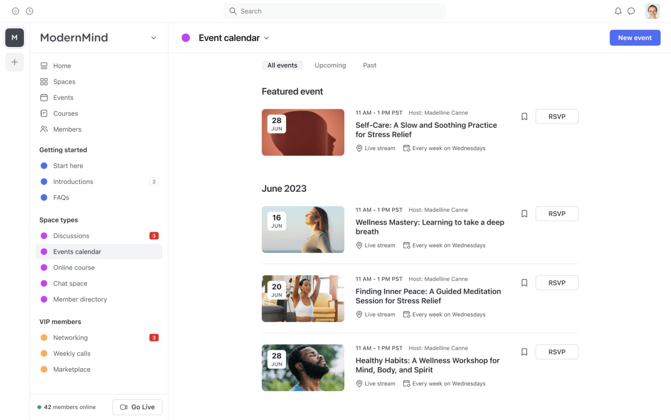Click inside the Search field
Viewport: 671px width, 420px height.
coord(334,11)
